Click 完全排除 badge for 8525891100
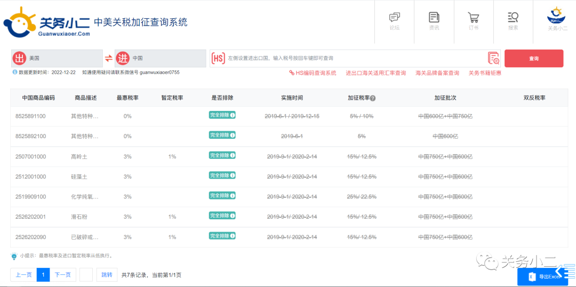Image resolution: width=576 pixels, height=287 pixels. pos(222,115)
